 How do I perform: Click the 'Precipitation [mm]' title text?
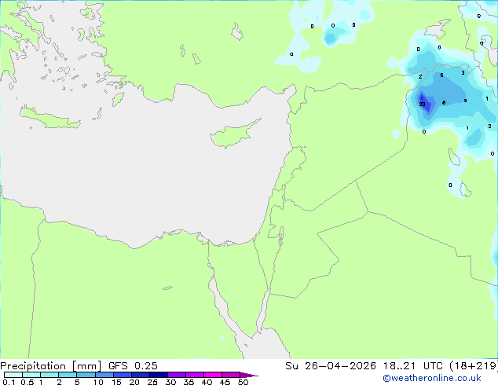[x=50, y=366]
